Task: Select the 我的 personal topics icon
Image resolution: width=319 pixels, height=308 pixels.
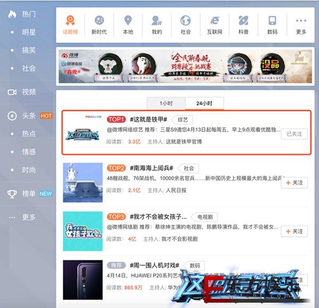Action: [156, 21]
